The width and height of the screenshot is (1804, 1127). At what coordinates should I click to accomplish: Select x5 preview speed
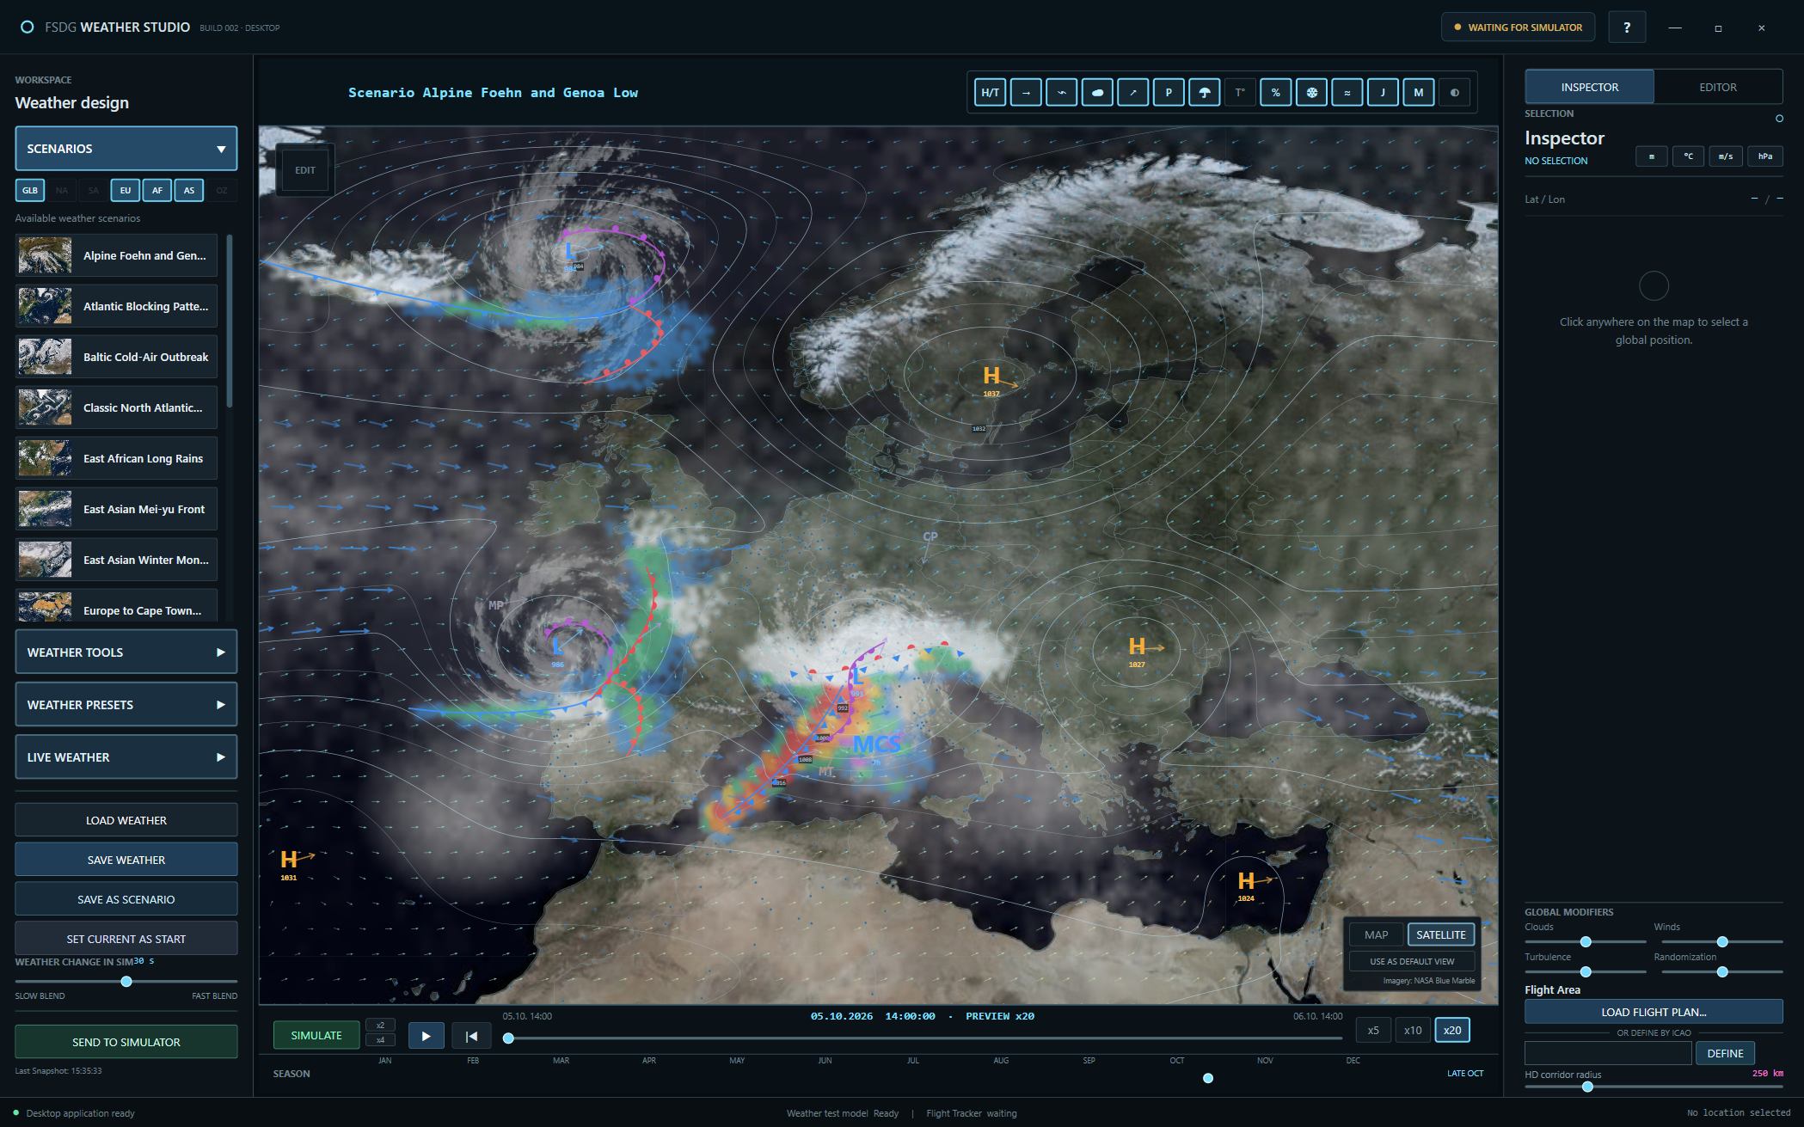1373,1031
